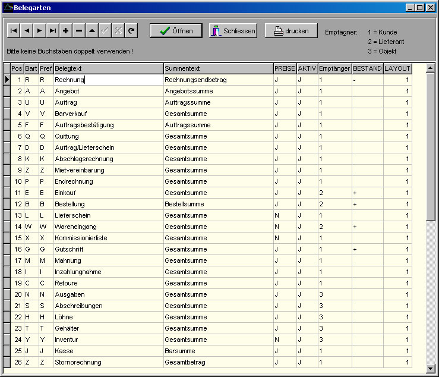439x377 pixels.
Task: Select the Ausgaben cell
Action: (x=108, y=294)
